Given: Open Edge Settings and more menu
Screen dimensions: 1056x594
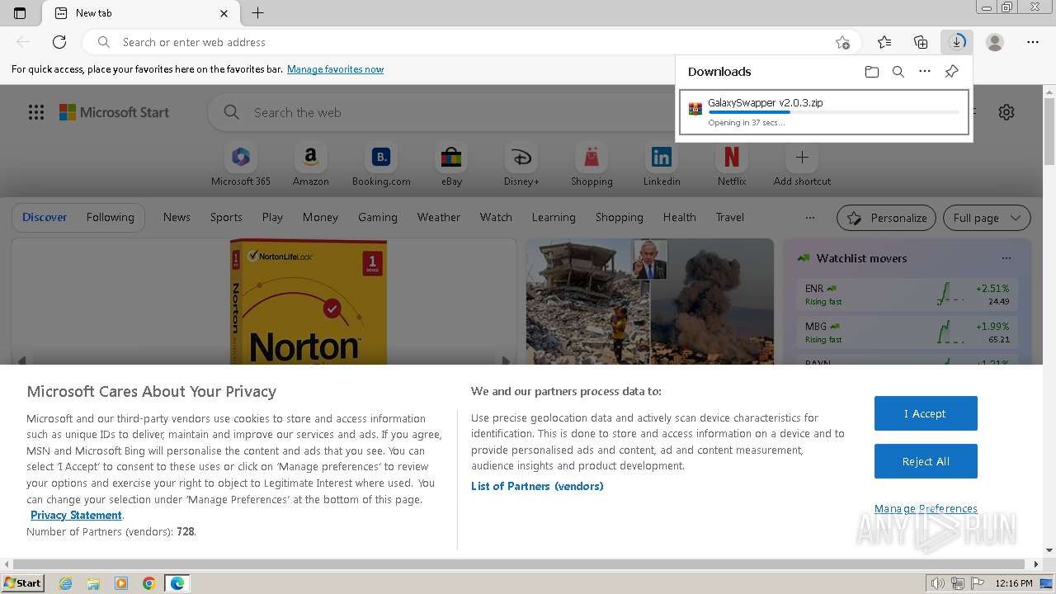Looking at the screenshot, I should click(x=1033, y=42).
